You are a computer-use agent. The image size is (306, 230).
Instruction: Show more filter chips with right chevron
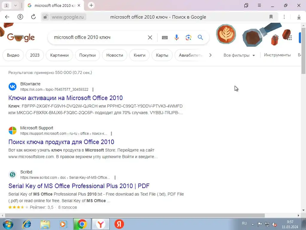(x=210, y=55)
